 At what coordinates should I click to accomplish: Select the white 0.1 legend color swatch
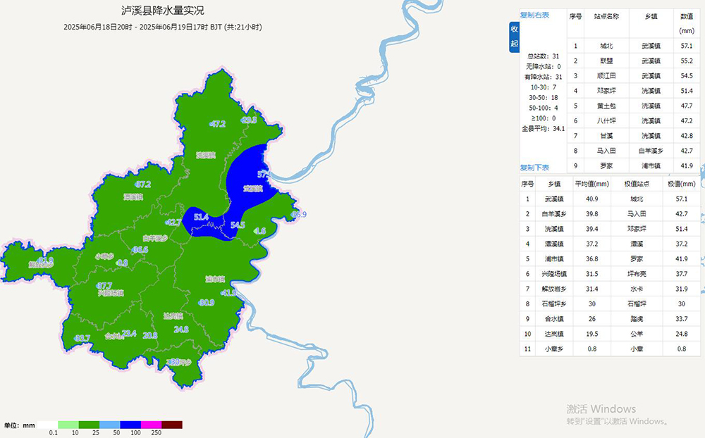click(47, 425)
